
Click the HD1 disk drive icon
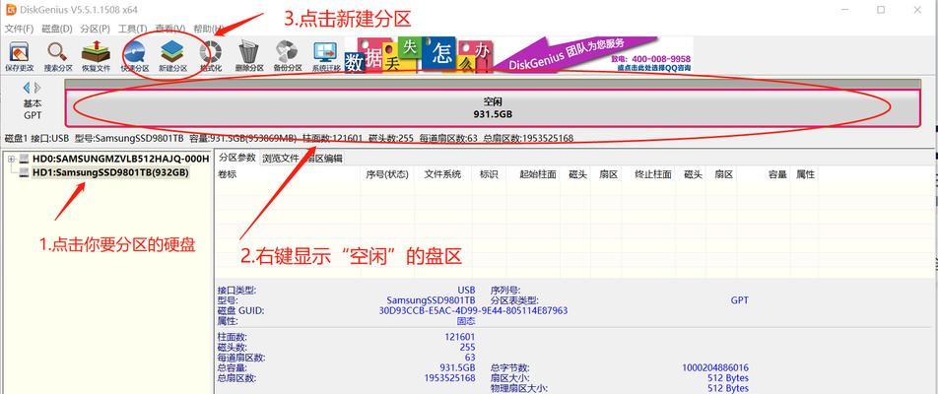24,172
